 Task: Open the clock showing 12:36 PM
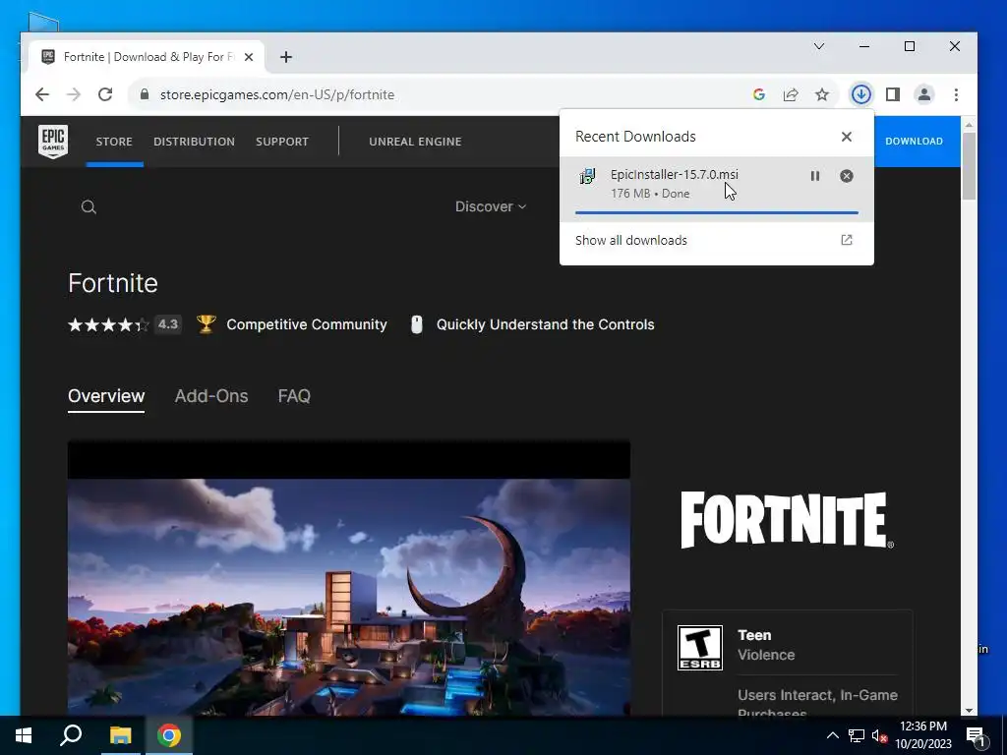[922, 735]
